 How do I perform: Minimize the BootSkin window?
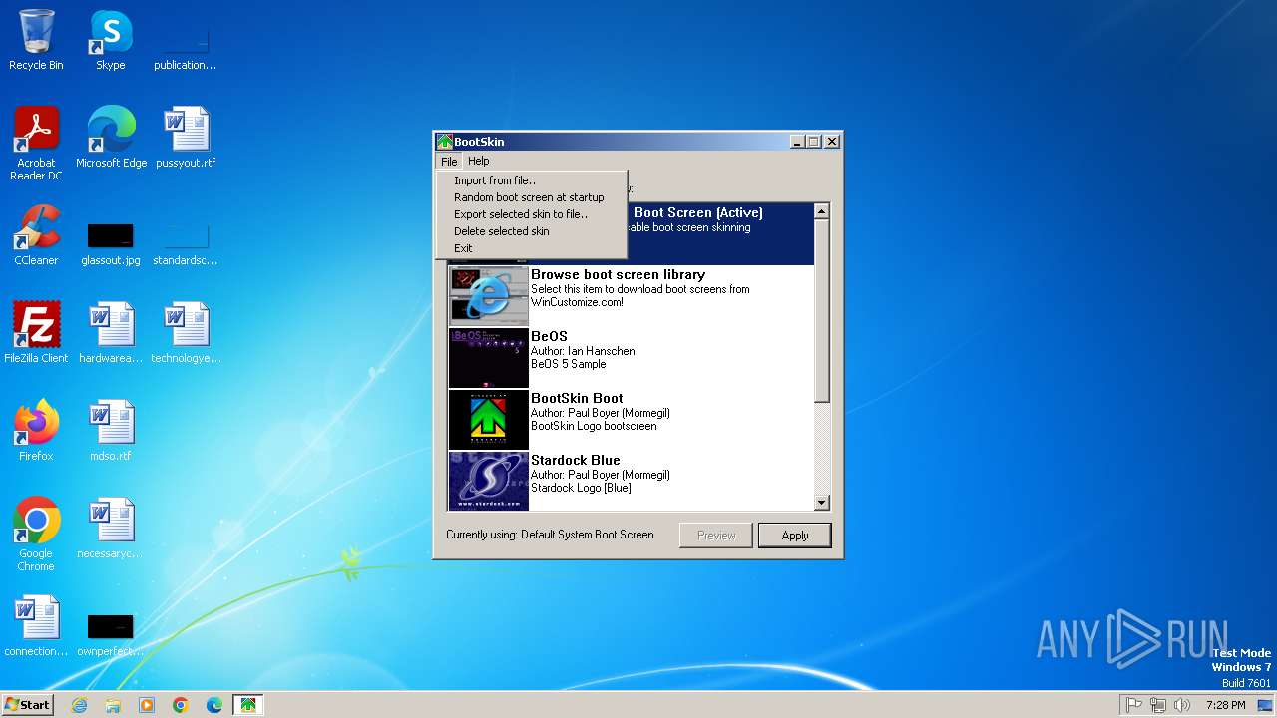pyautogui.click(x=798, y=142)
